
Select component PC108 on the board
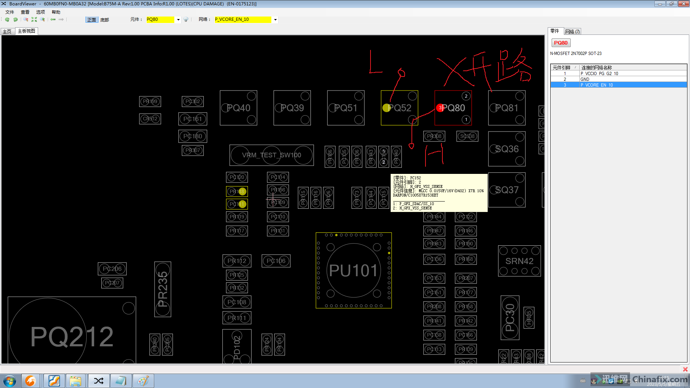click(237, 302)
